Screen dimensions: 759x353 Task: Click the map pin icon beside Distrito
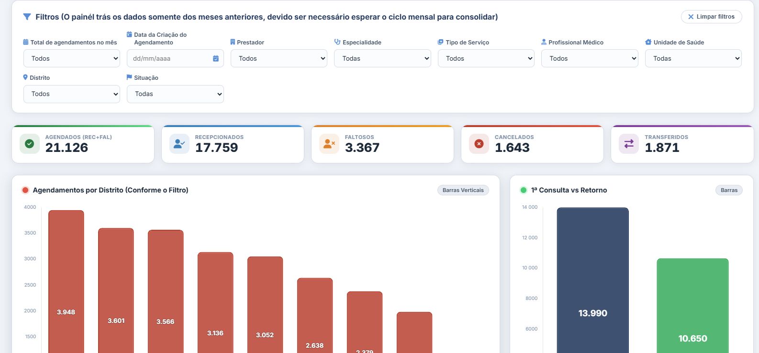pyautogui.click(x=25, y=77)
